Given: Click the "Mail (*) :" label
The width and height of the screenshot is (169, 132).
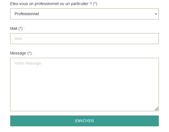Looking at the screenshot, I should click(x=17, y=28).
